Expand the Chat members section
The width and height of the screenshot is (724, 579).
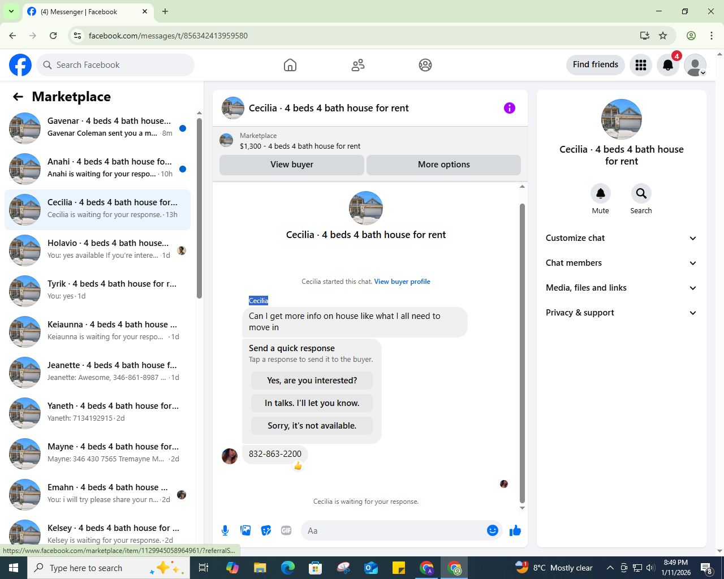622,263
